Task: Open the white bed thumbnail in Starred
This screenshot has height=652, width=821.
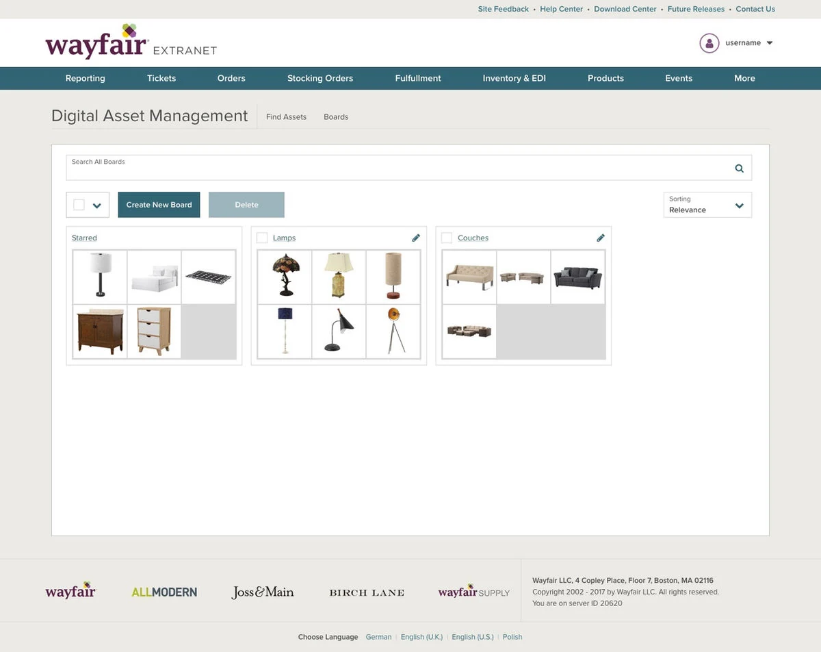Action: [x=155, y=277]
